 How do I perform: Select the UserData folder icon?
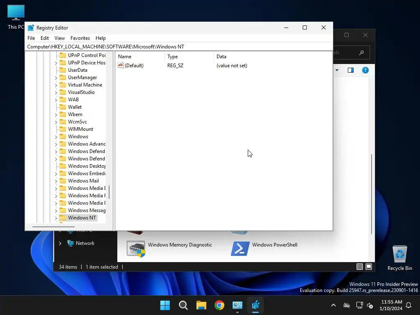click(x=63, y=70)
